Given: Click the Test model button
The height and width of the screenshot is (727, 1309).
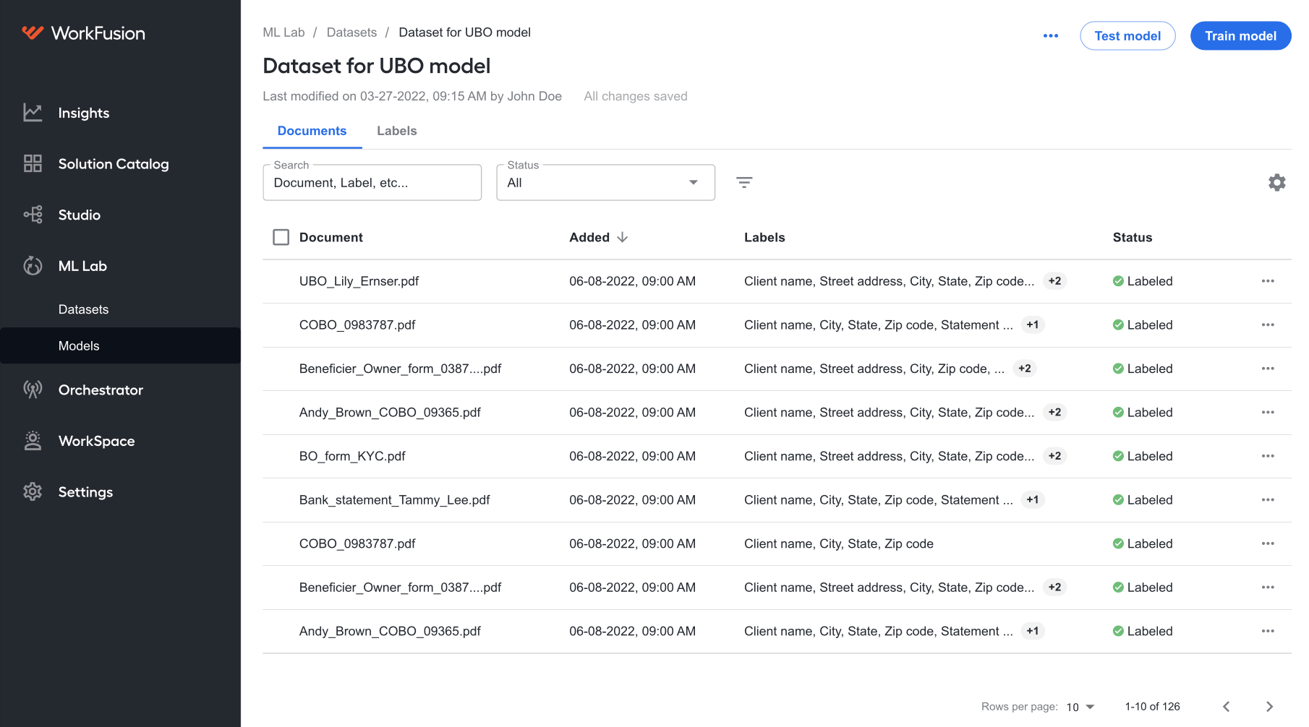Looking at the screenshot, I should [x=1127, y=36].
